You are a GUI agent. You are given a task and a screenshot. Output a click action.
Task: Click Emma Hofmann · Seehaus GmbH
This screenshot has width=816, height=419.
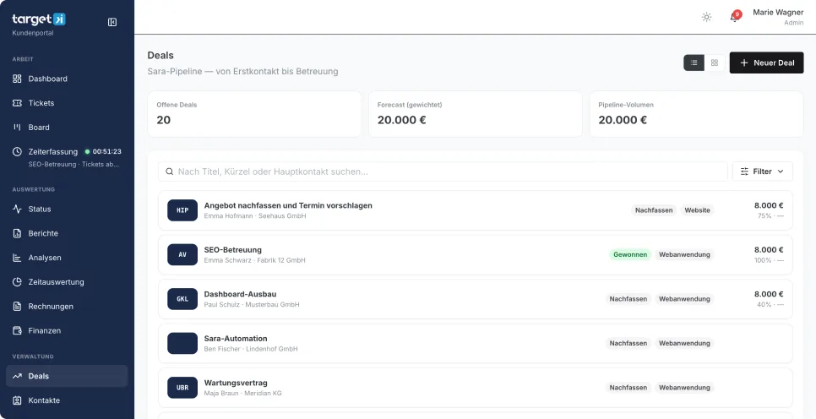tap(255, 216)
